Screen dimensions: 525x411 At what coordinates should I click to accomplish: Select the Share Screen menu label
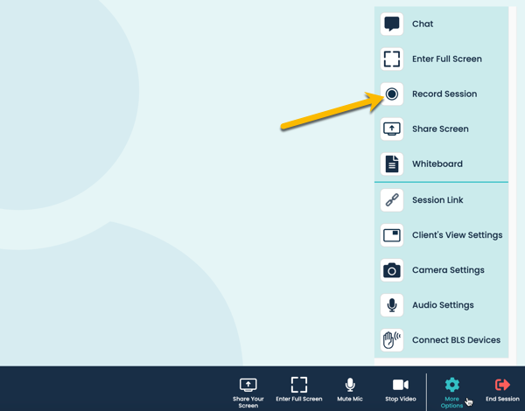click(x=440, y=129)
